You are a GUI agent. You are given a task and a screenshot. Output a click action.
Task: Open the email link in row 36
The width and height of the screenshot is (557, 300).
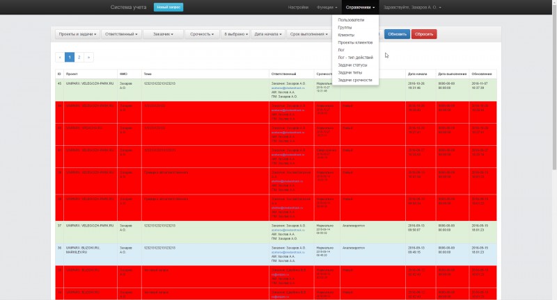pyautogui.click(x=288, y=252)
